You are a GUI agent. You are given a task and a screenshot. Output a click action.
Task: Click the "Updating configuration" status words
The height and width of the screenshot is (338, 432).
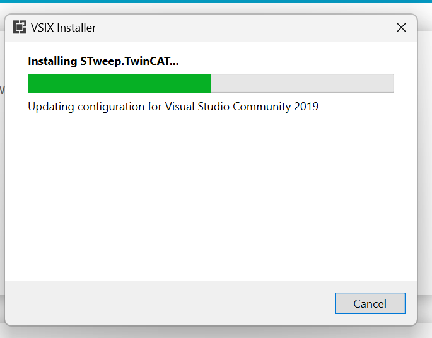(86, 107)
